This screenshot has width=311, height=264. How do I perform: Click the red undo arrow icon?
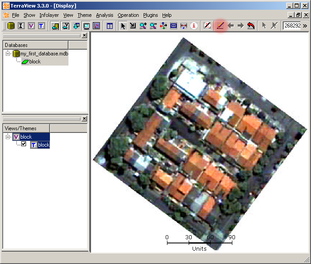[x=251, y=26]
